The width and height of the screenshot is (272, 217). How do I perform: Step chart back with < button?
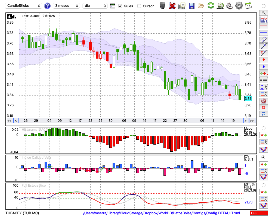click(16, 121)
